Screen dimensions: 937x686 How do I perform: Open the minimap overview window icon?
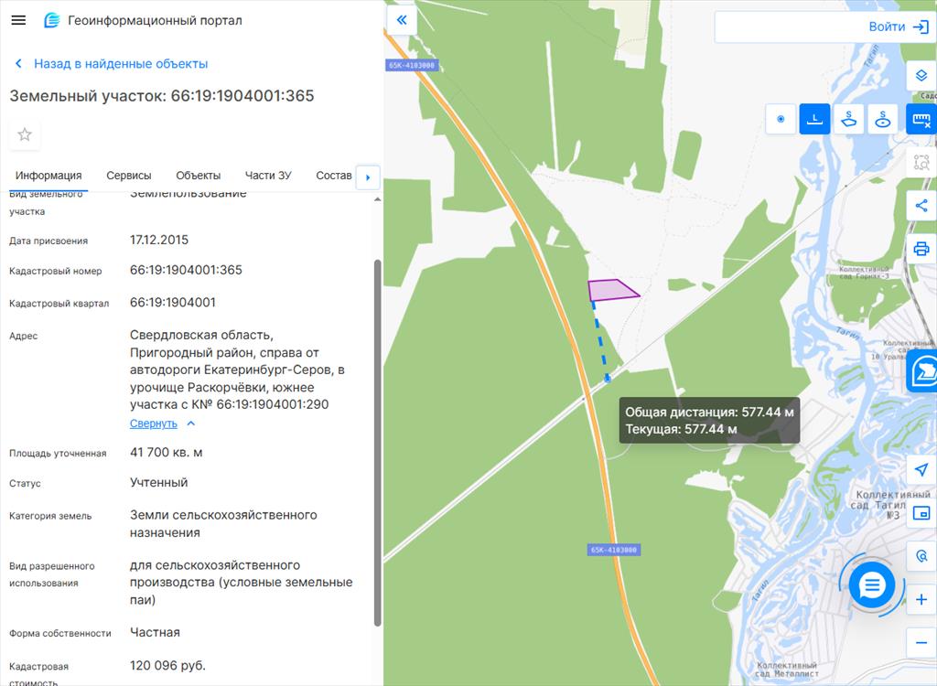[x=921, y=512]
